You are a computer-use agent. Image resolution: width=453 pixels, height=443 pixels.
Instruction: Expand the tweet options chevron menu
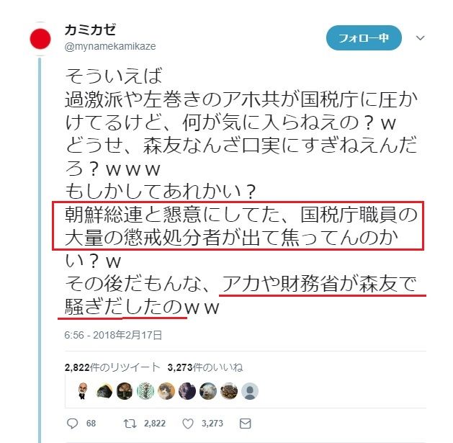(420, 38)
